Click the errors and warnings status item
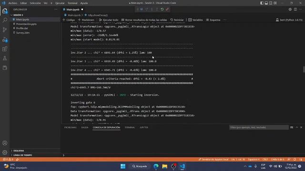The image size is (305, 171). (8, 160)
